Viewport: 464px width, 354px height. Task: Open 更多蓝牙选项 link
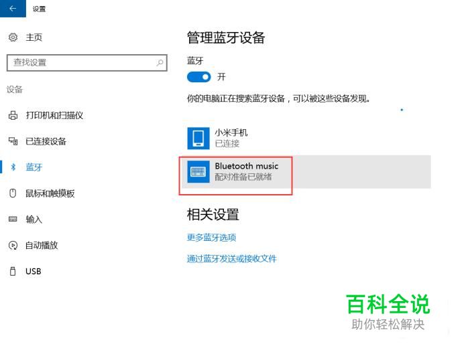(211, 238)
